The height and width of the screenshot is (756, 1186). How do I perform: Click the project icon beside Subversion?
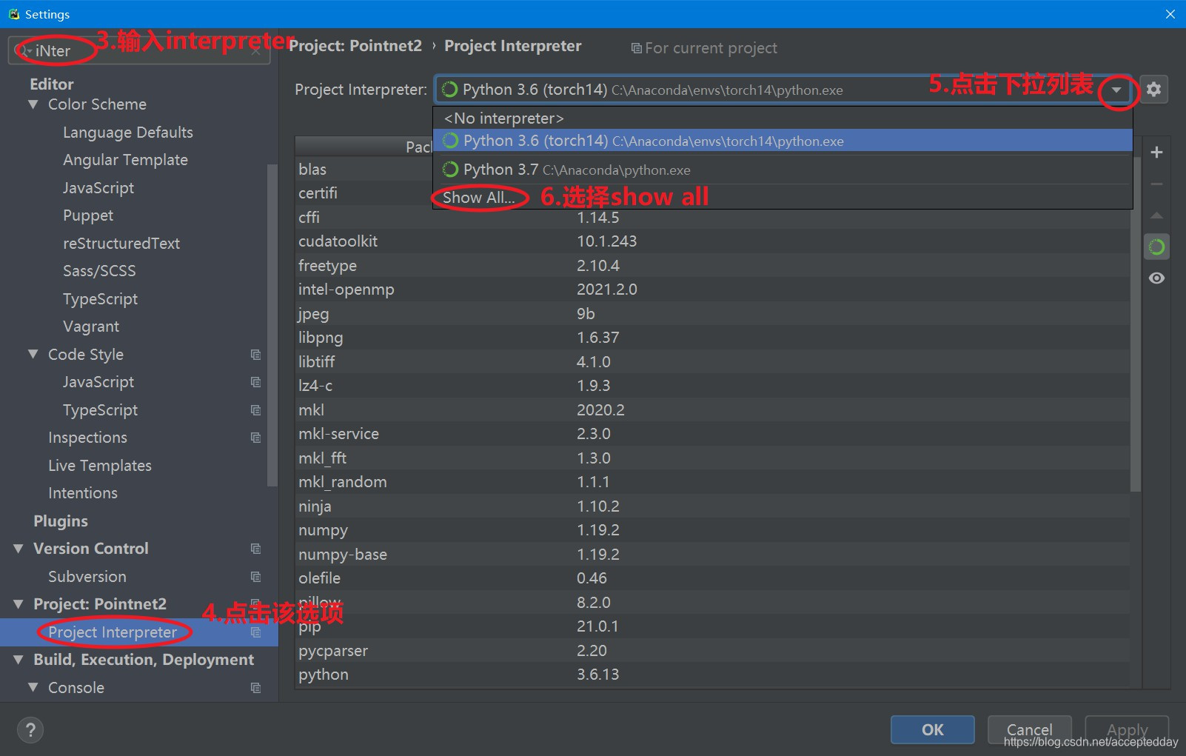(255, 577)
